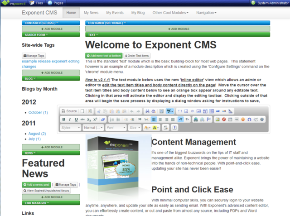Viewport: 290px width, 216px height.
Task: Click the New Page editor icon
Action: pos(82,111)
